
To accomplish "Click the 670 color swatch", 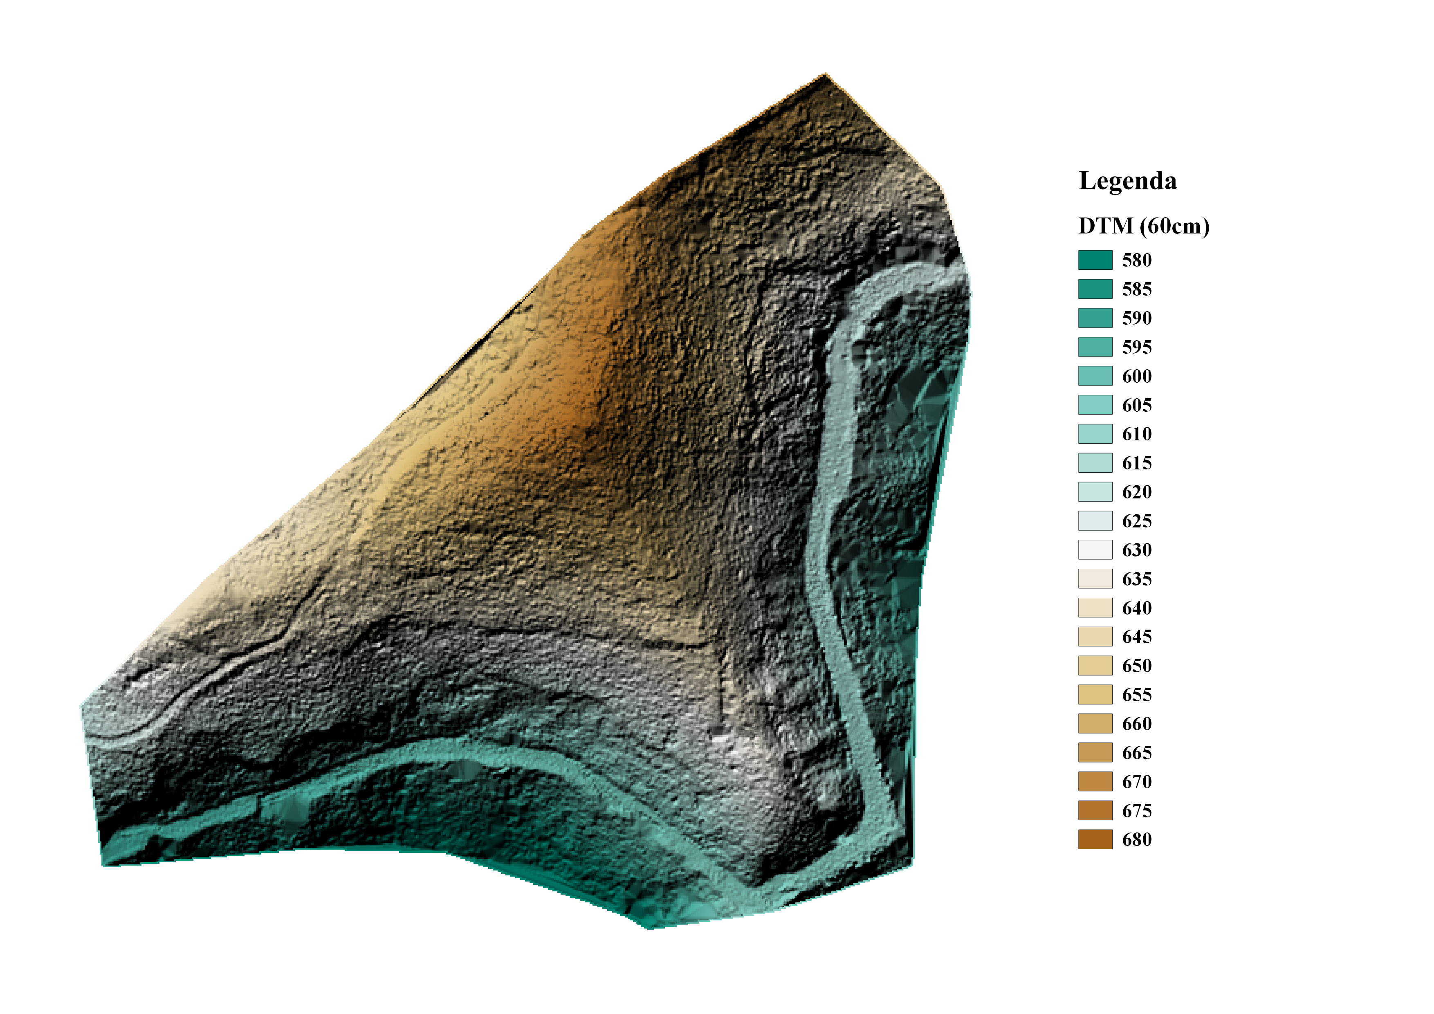I will click(1095, 782).
